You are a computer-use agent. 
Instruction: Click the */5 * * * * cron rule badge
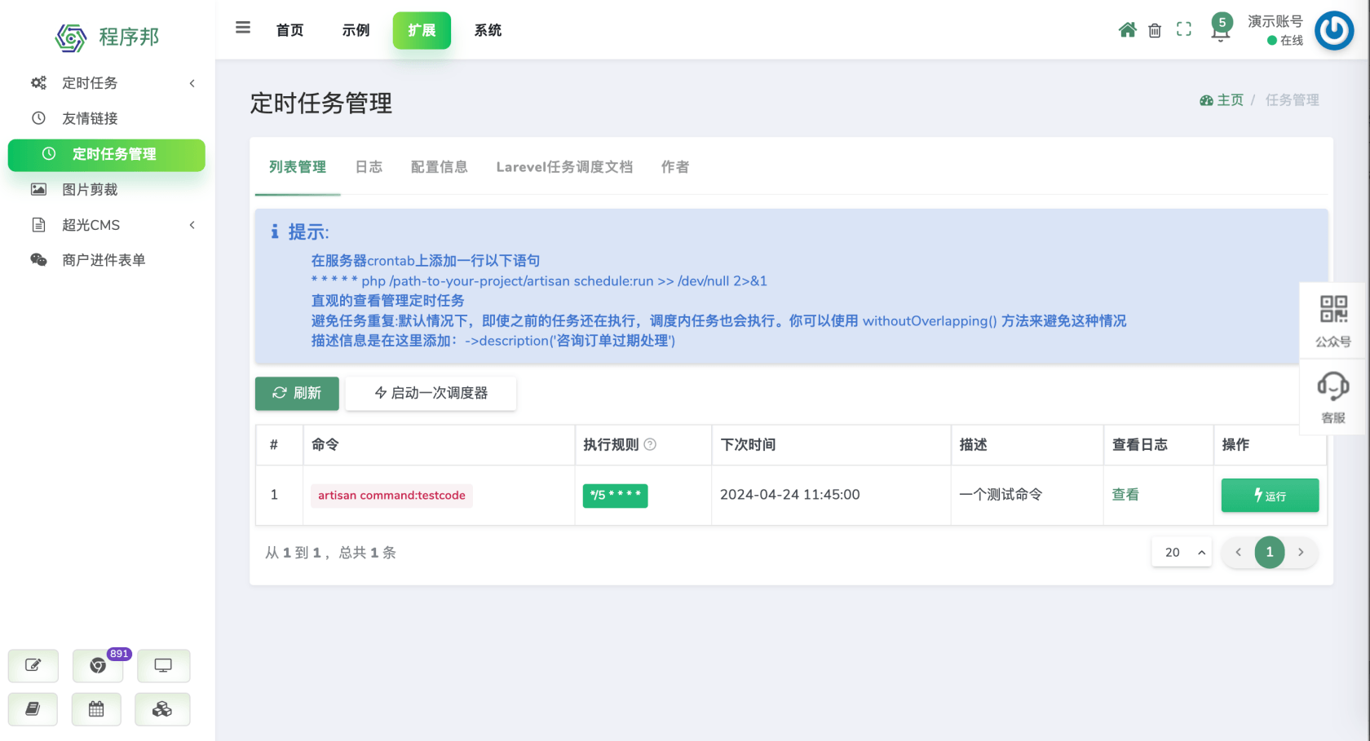(x=616, y=495)
